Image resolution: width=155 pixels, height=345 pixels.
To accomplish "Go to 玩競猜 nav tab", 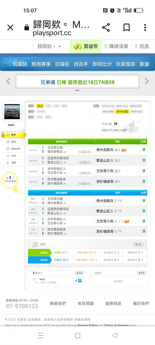I will pyautogui.click(x=20, y=64).
